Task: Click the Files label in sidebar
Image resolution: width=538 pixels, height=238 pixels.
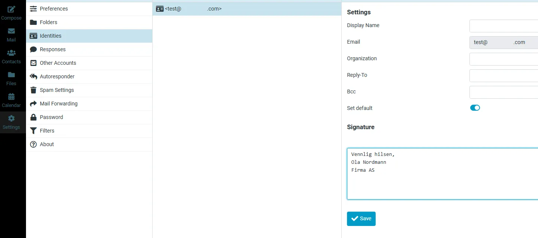Action: 11,84
